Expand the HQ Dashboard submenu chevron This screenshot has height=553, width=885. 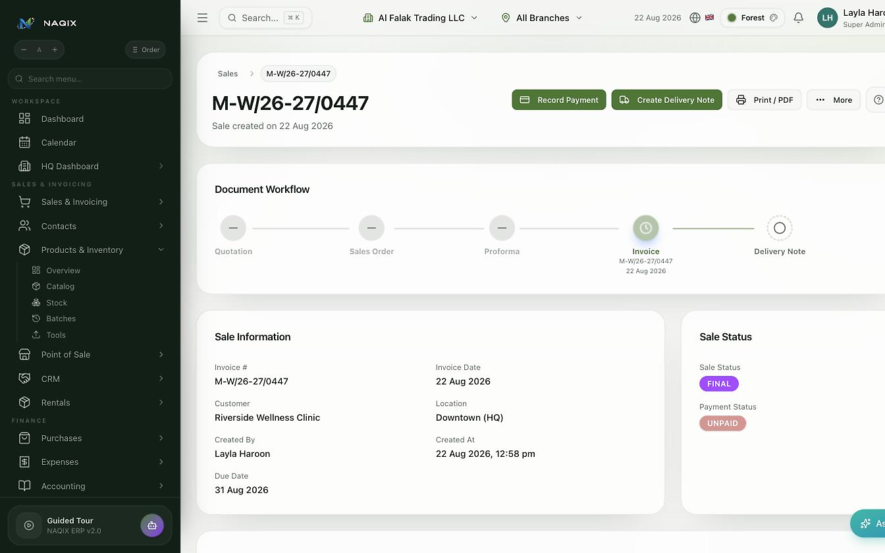pos(161,166)
